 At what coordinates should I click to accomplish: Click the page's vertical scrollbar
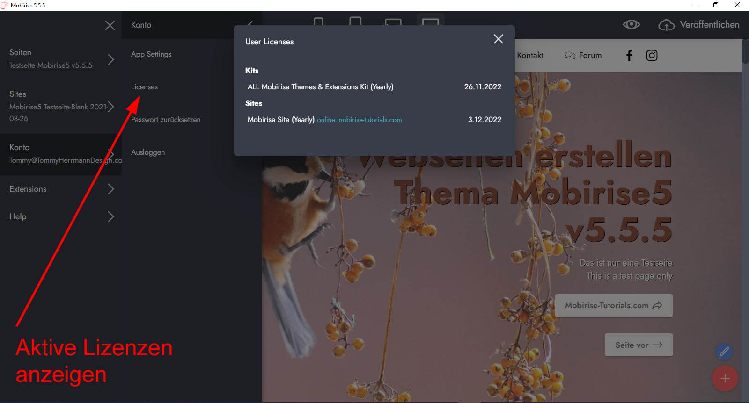click(745, 51)
